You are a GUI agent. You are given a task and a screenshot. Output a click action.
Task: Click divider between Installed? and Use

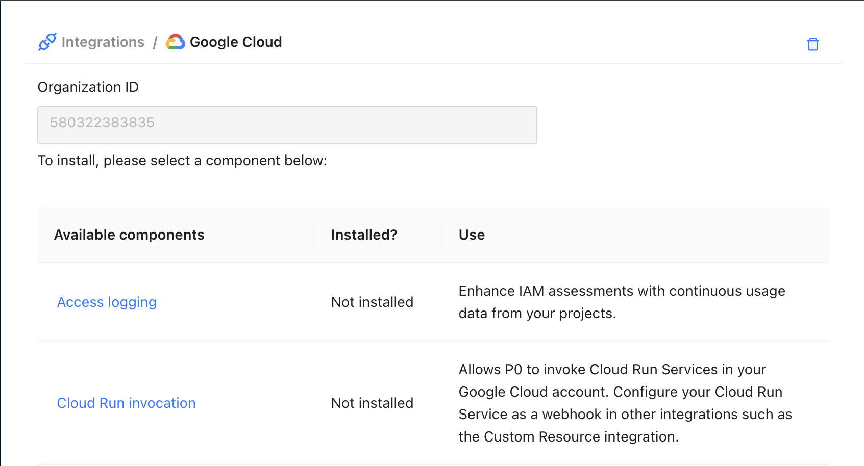click(441, 235)
